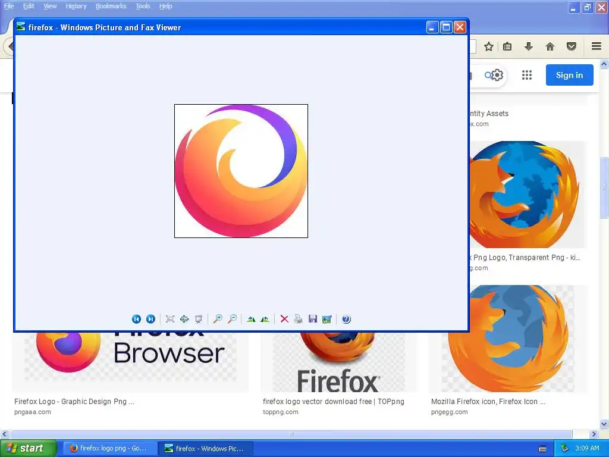Open the Firefox File menu

click(9, 6)
